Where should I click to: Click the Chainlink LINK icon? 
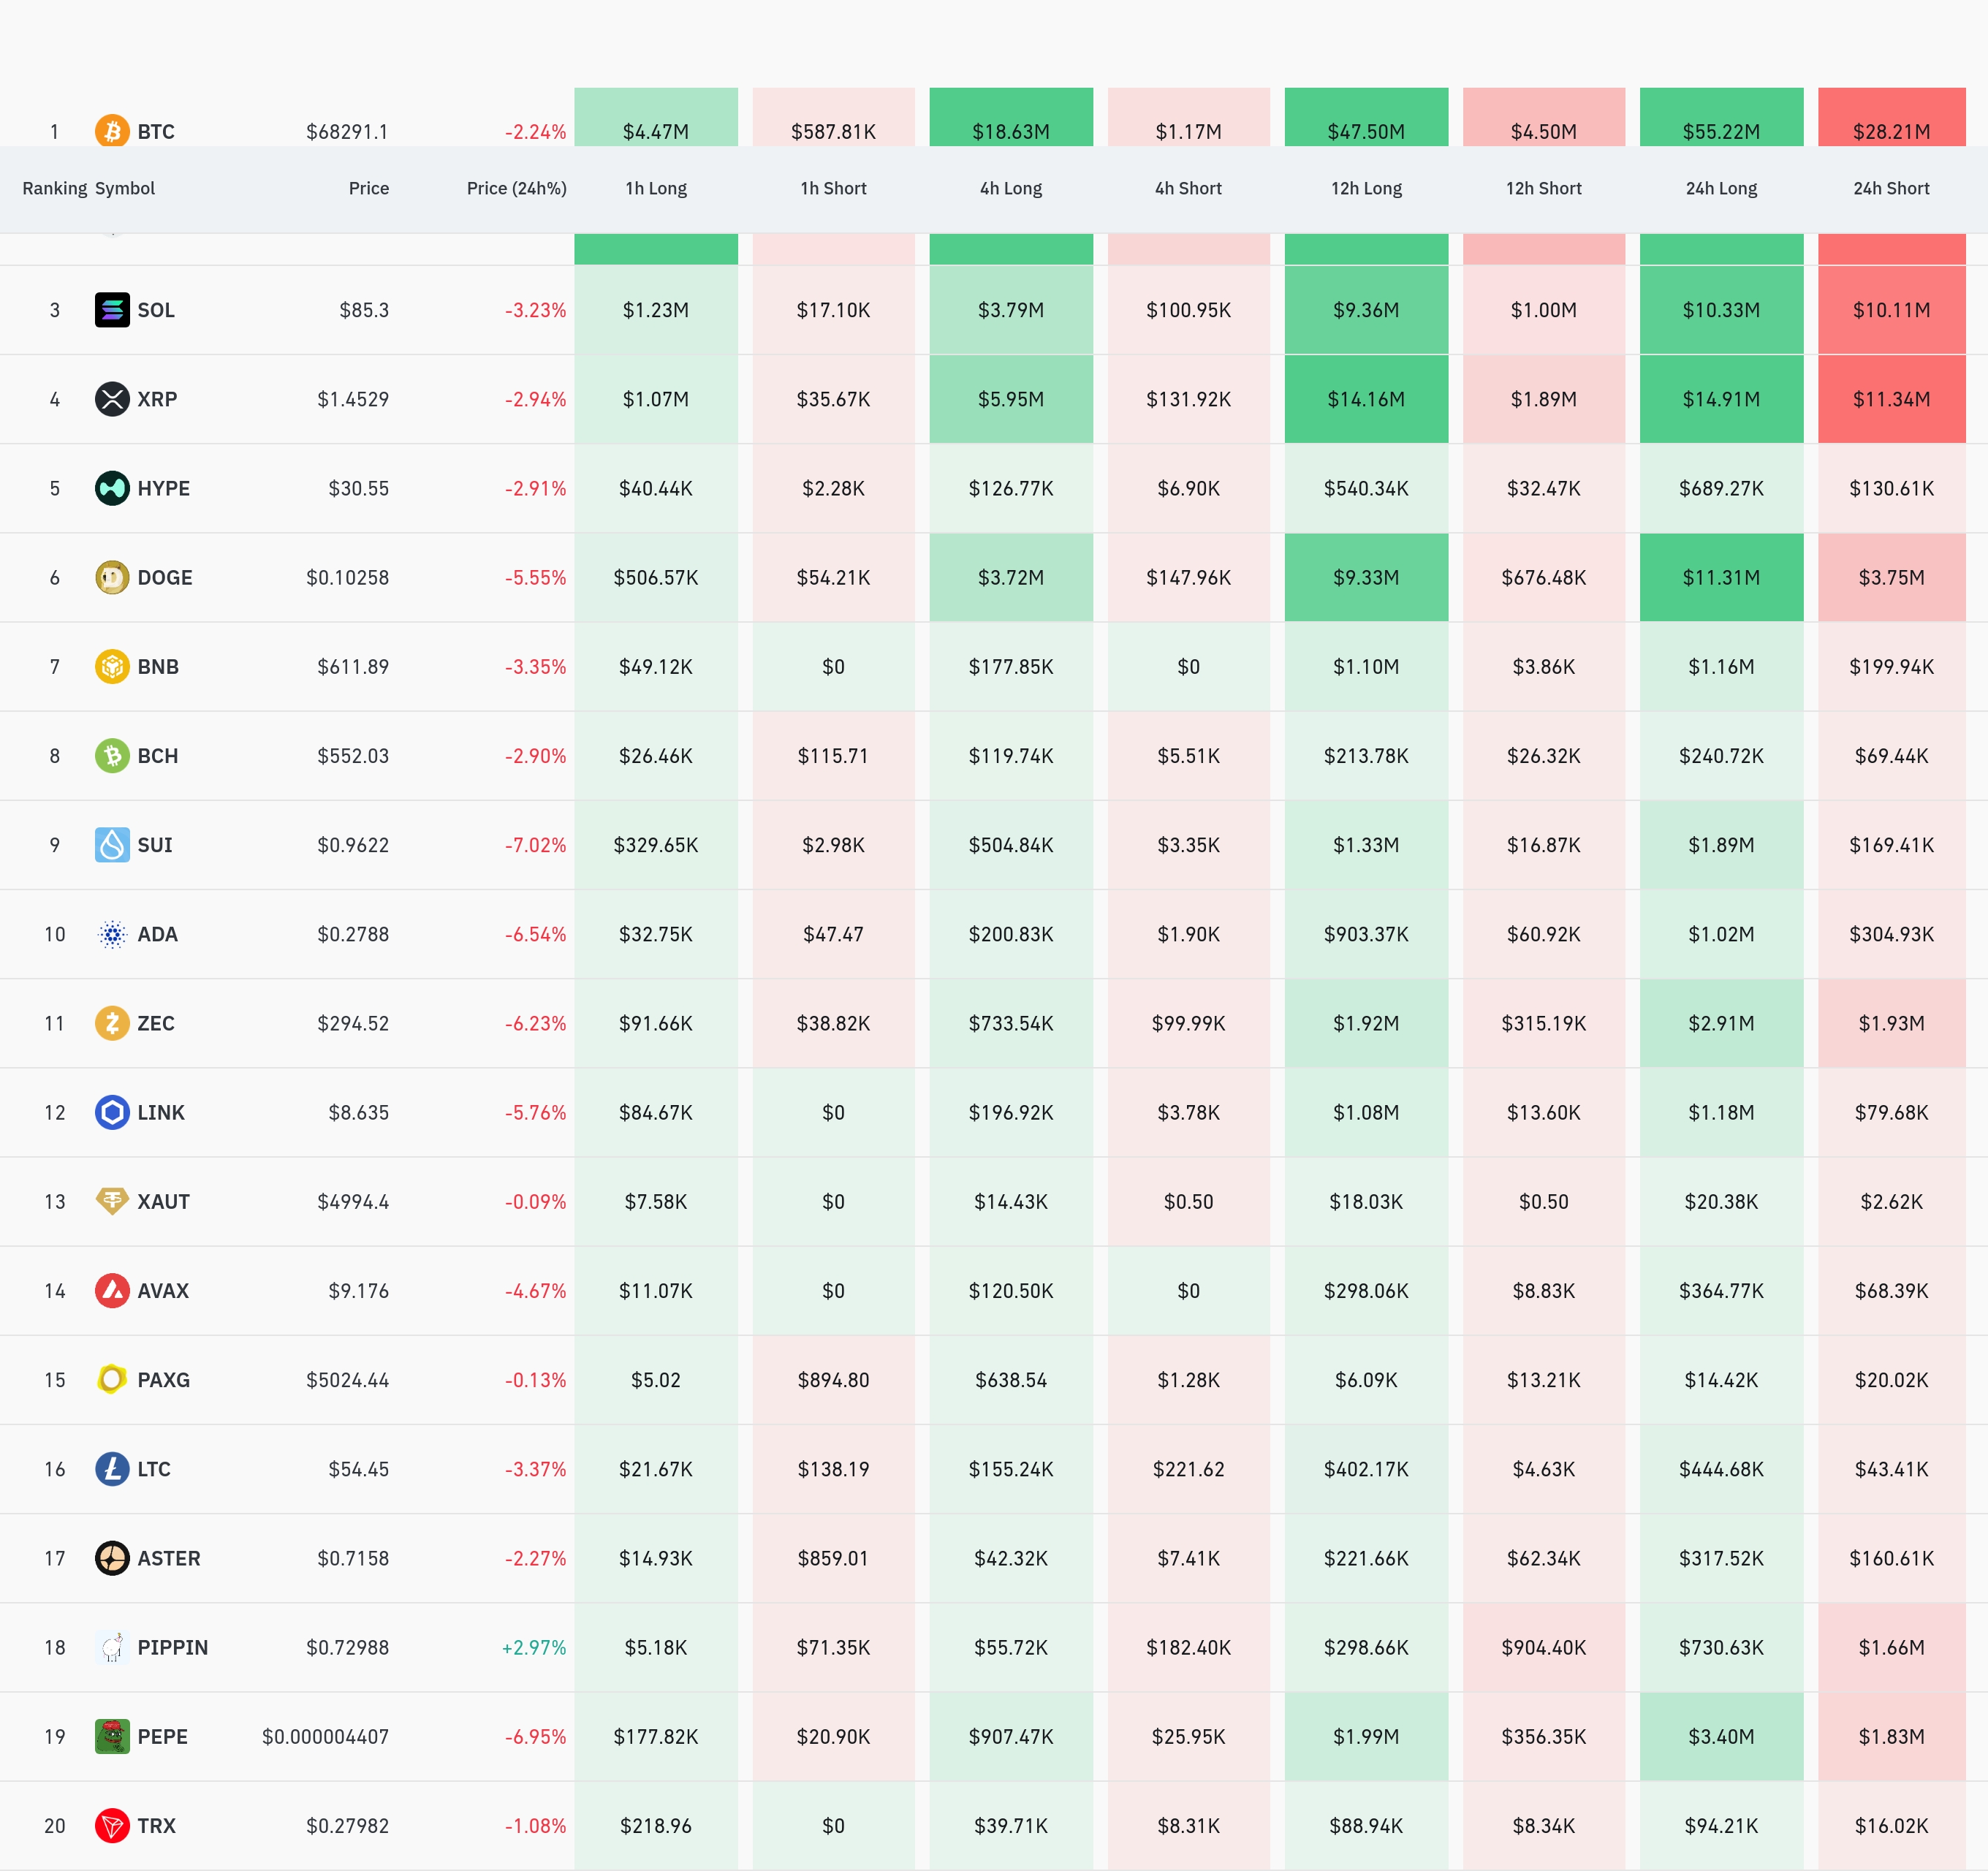tap(112, 1112)
